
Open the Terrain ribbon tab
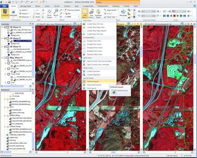click(x=57, y=6)
